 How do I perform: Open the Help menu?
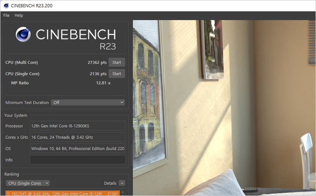point(19,15)
